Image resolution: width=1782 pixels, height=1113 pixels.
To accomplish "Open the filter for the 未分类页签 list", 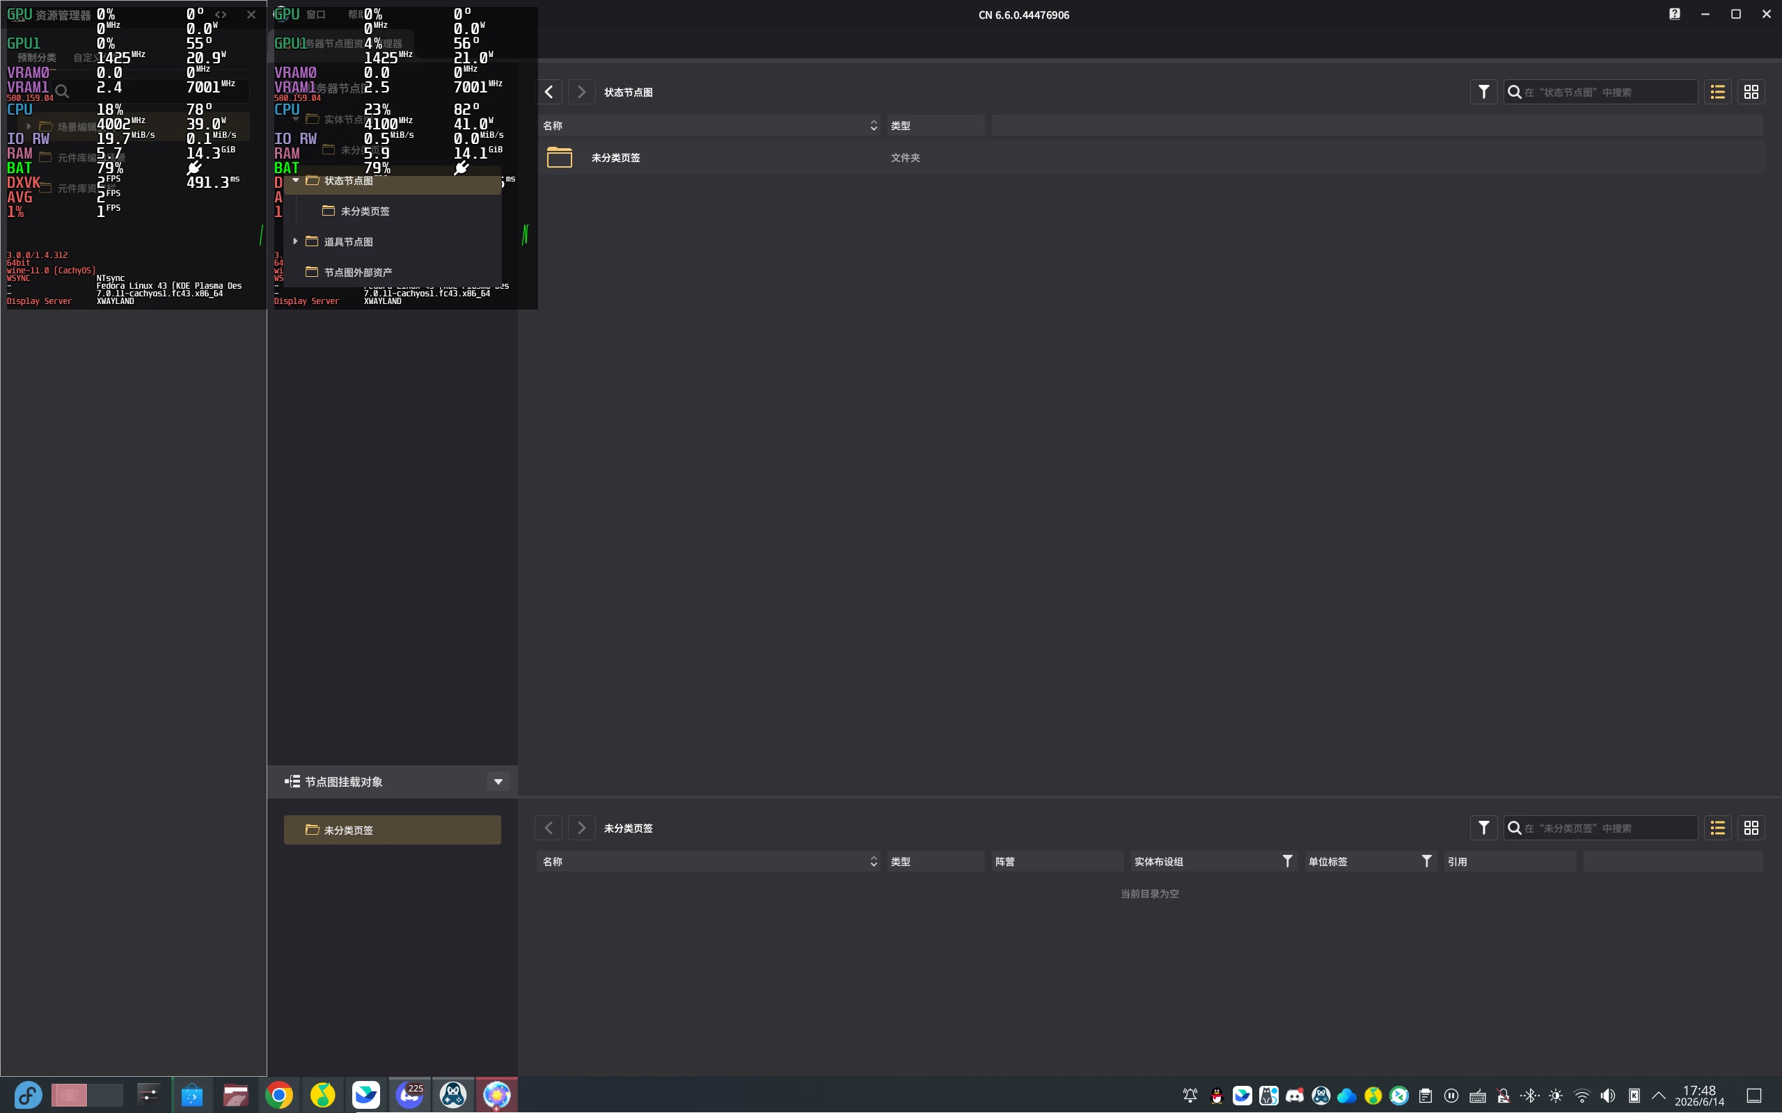I will pos(1484,828).
